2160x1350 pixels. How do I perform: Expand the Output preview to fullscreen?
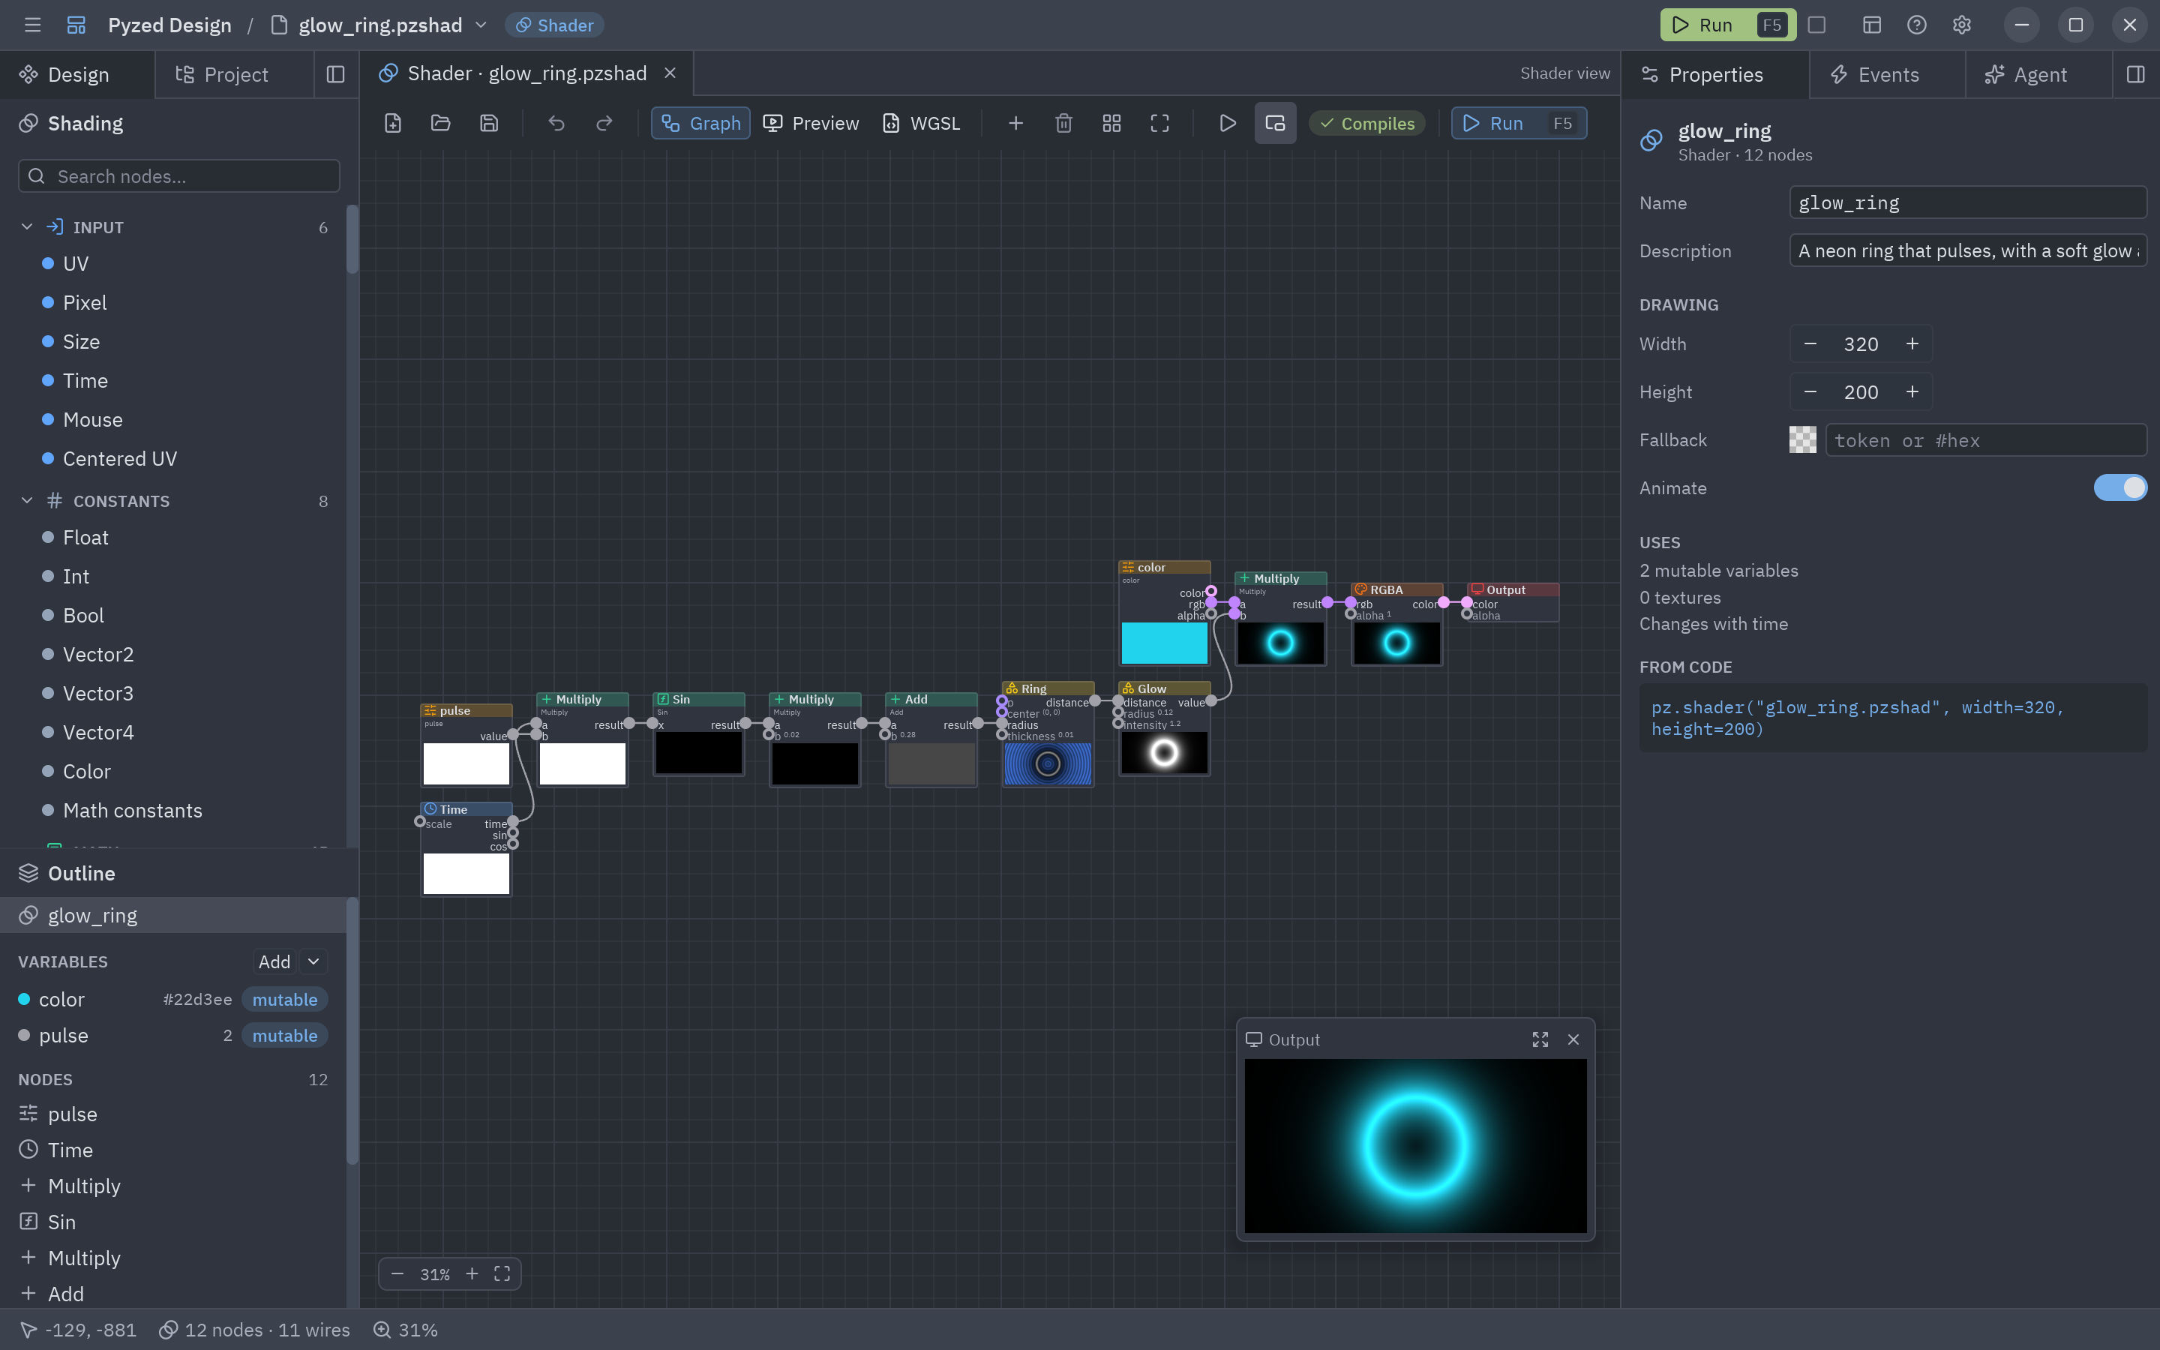point(1540,1039)
